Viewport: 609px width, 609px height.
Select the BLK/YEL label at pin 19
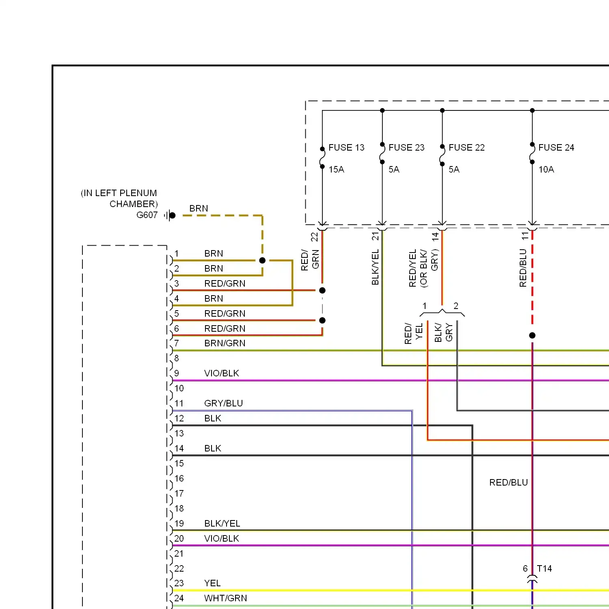click(222, 524)
